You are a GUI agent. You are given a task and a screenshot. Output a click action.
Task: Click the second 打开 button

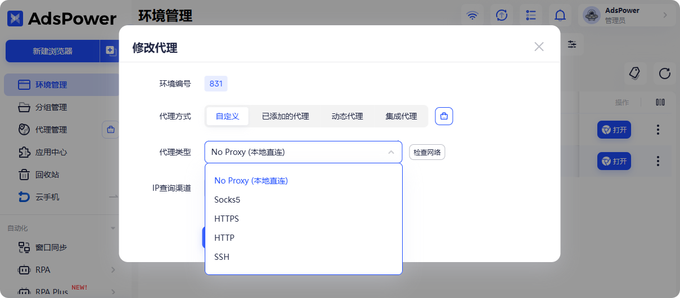(614, 162)
